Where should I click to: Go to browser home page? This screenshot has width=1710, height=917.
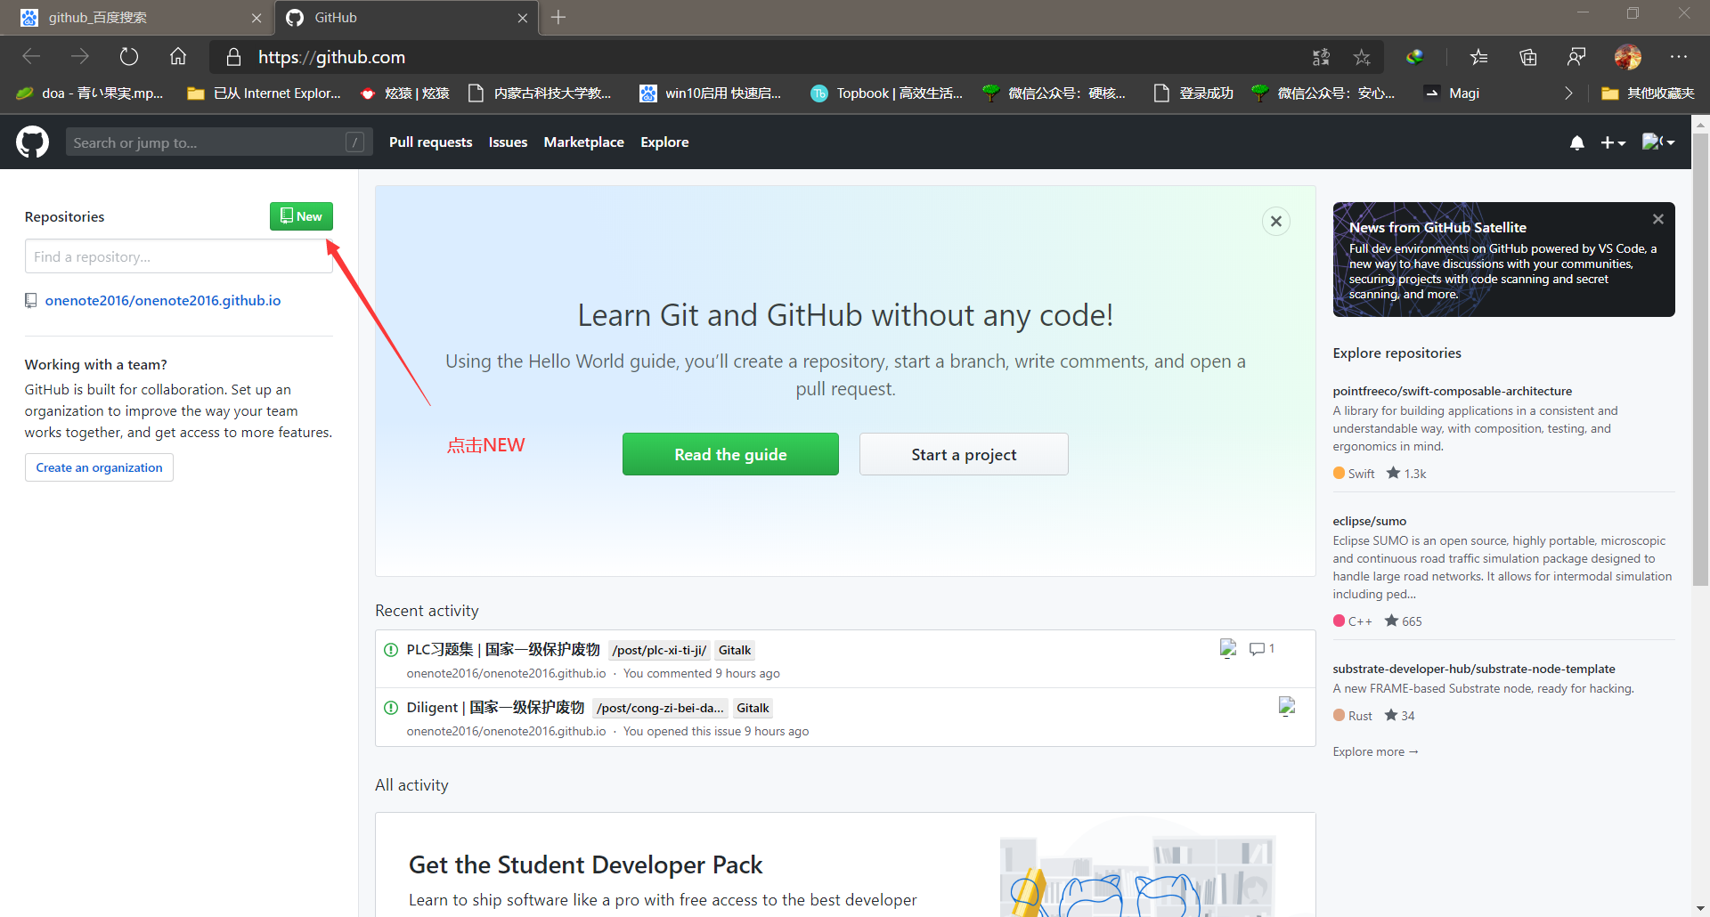(178, 57)
